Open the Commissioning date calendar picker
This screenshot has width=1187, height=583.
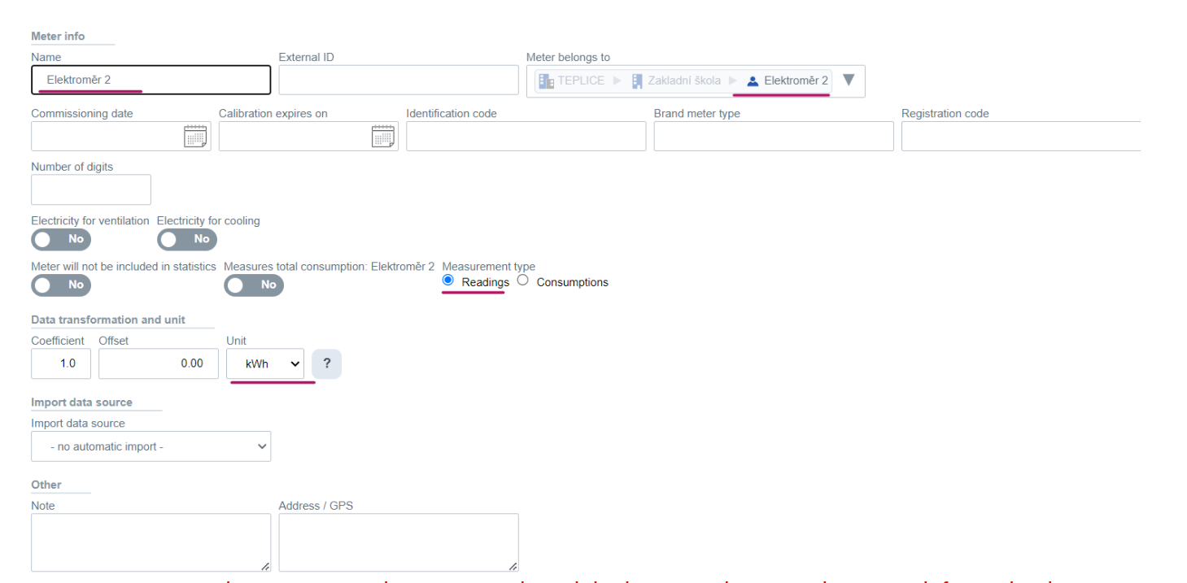click(195, 137)
